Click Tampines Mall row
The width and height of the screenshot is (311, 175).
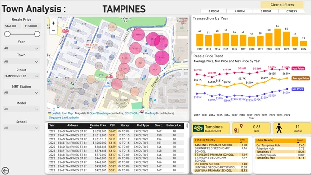[280, 158]
